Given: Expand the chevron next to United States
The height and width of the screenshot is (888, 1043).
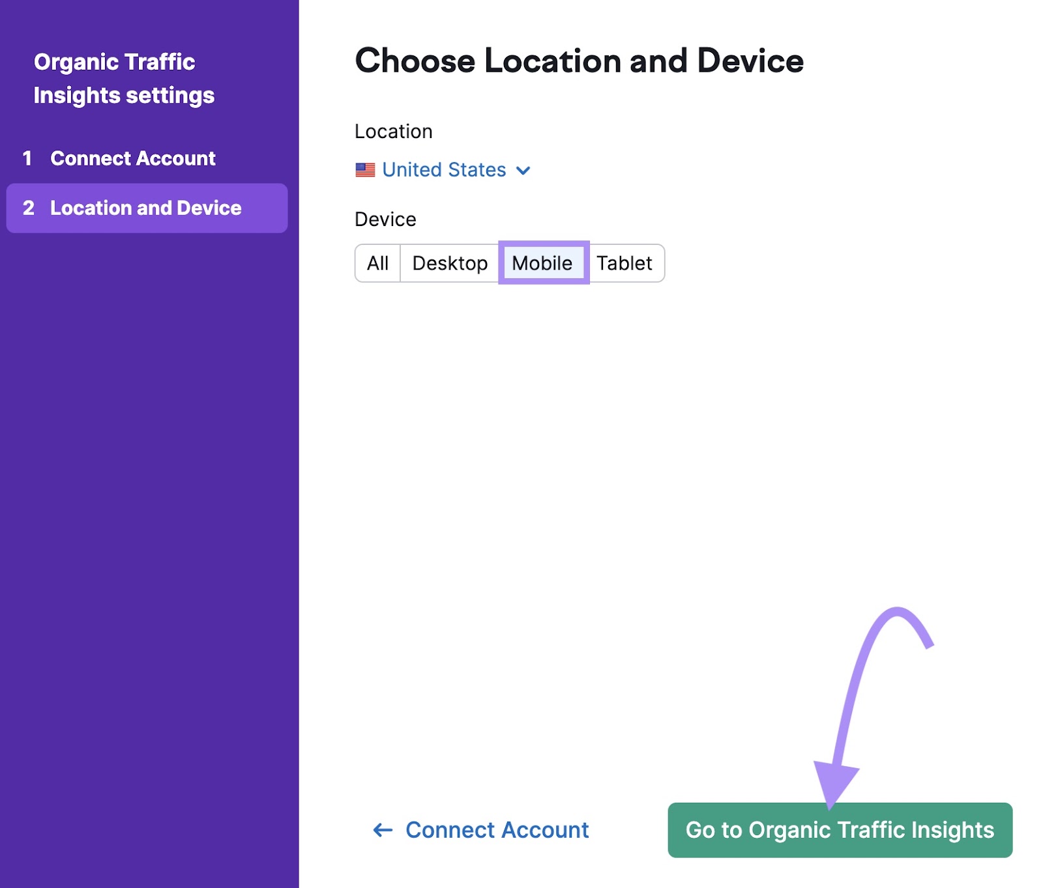Looking at the screenshot, I should 523,171.
